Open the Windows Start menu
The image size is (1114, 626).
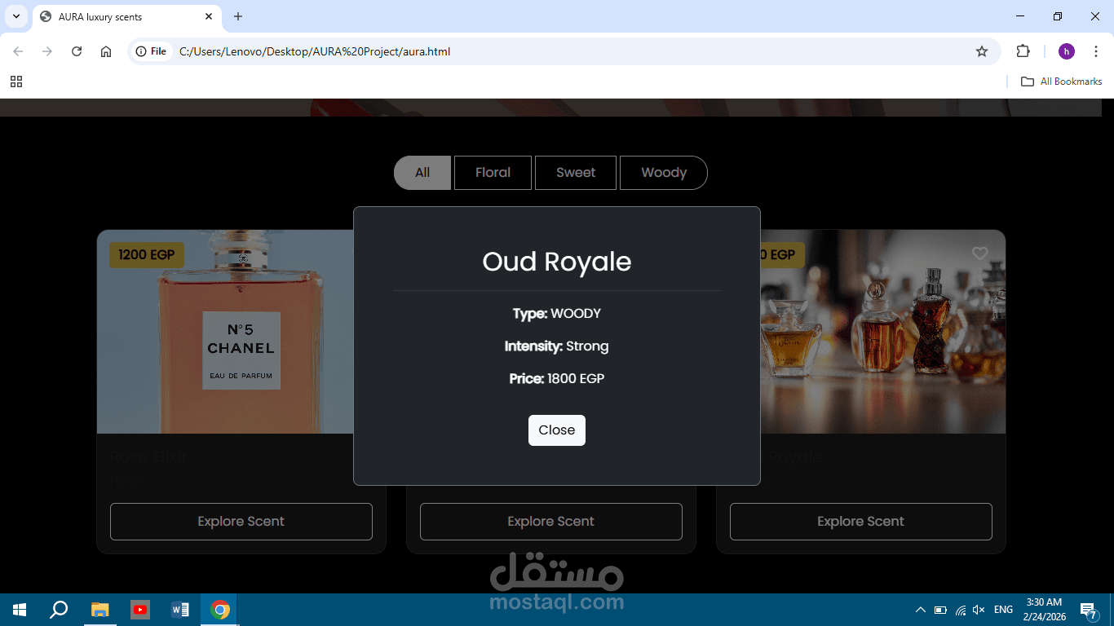point(20,610)
